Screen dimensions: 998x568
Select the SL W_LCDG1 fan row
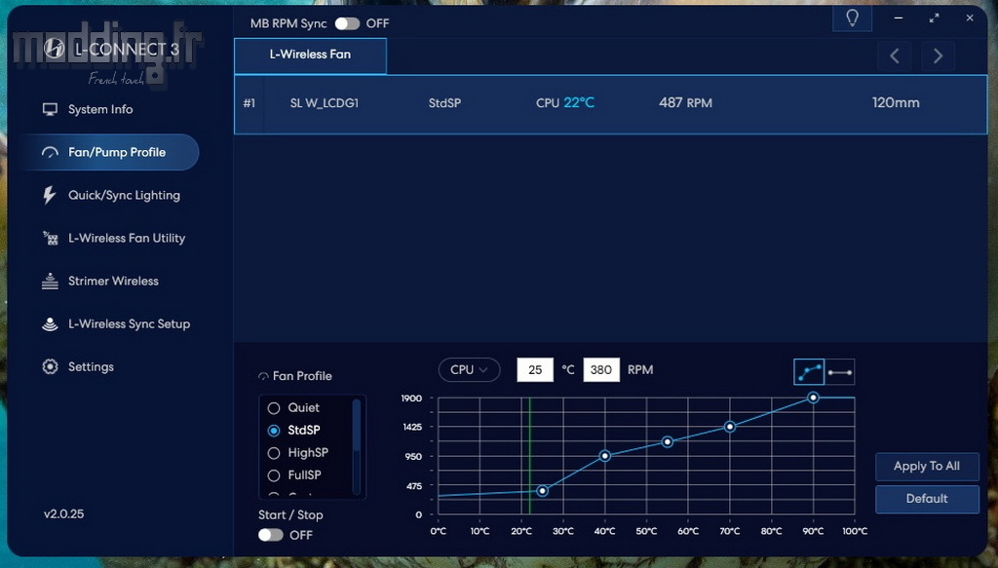[x=611, y=103]
